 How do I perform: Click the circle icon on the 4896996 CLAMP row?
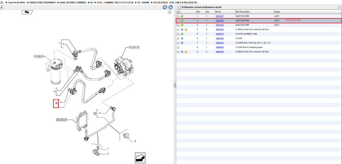(x=178, y=47)
